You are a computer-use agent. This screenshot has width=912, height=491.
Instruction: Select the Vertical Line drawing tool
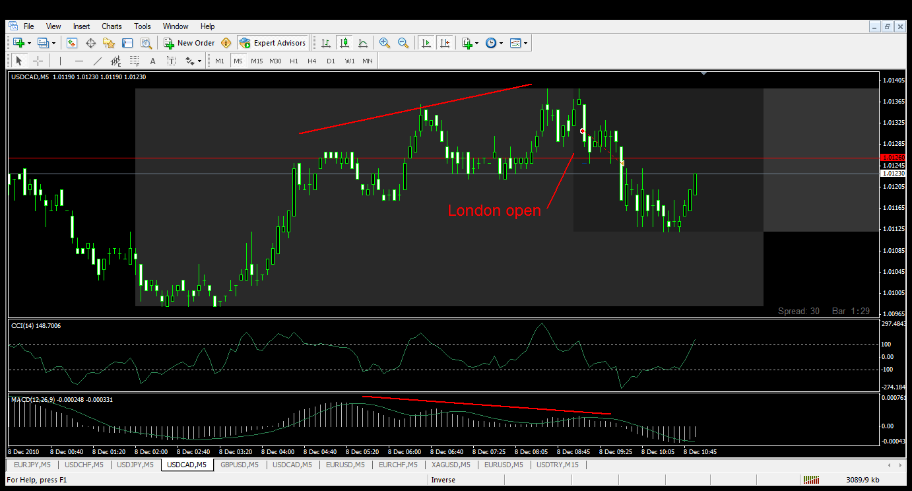[60, 61]
